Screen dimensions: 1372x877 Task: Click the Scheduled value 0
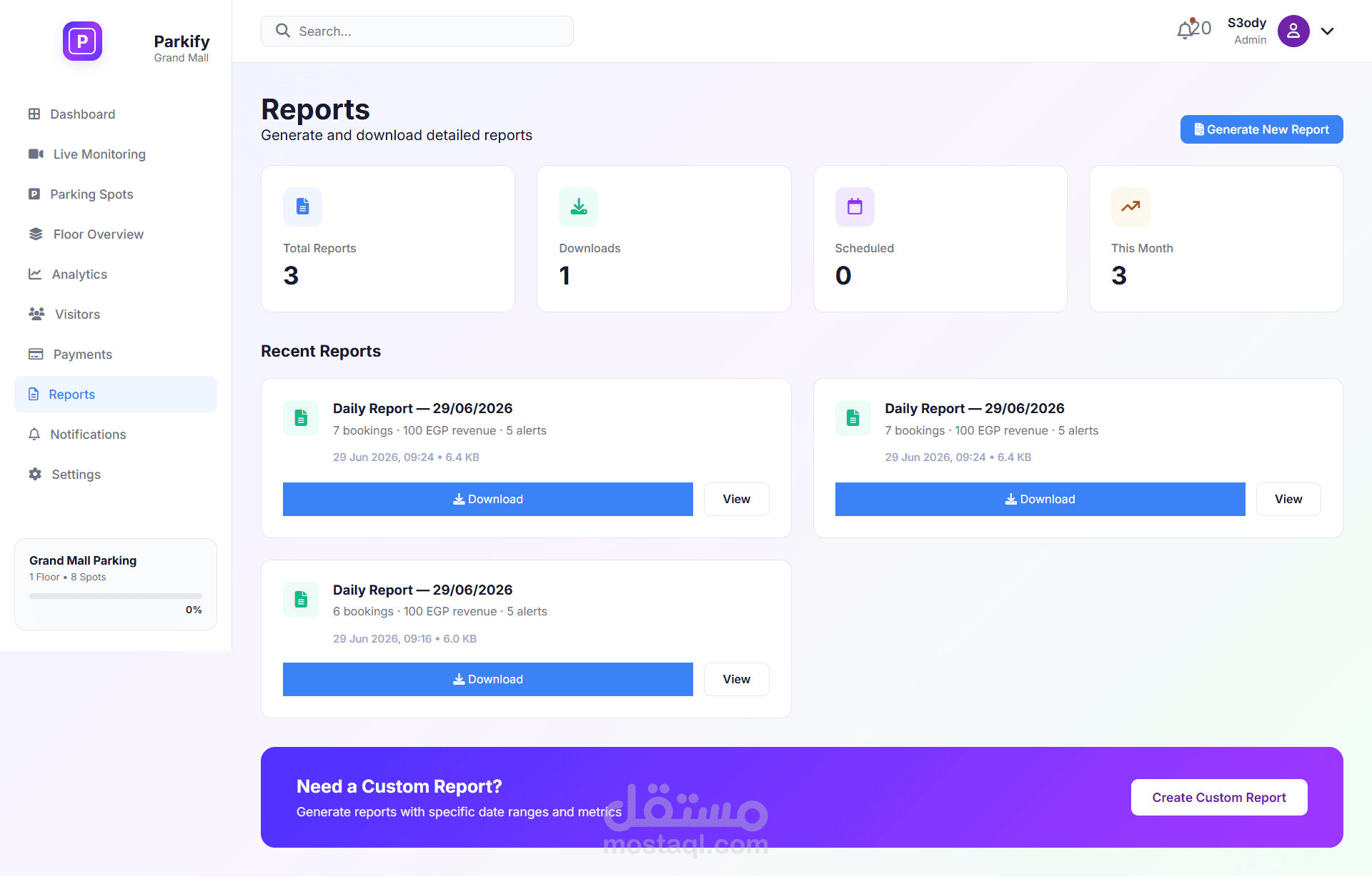(x=843, y=276)
